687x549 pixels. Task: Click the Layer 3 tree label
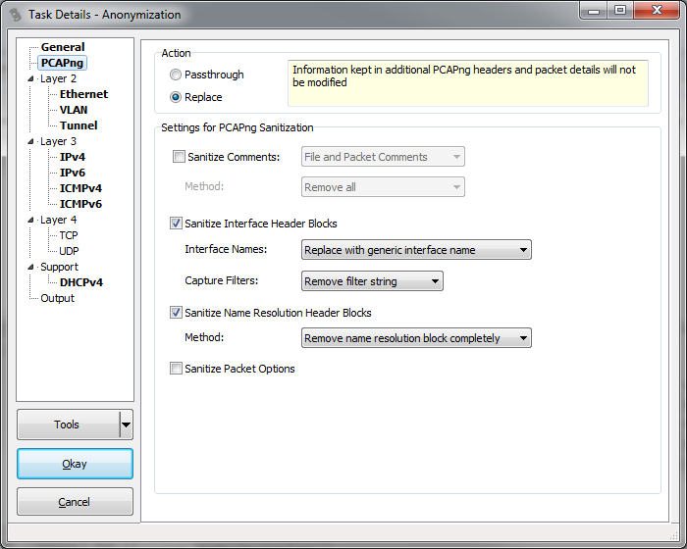pyautogui.click(x=58, y=141)
